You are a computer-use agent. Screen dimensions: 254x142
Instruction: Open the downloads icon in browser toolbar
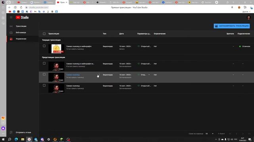click(251, 7)
